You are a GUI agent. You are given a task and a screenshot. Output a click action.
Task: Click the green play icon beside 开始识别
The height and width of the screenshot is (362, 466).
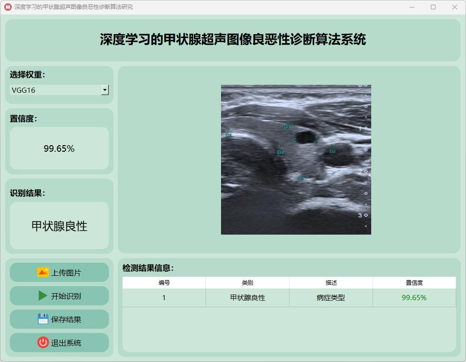click(x=43, y=296)
